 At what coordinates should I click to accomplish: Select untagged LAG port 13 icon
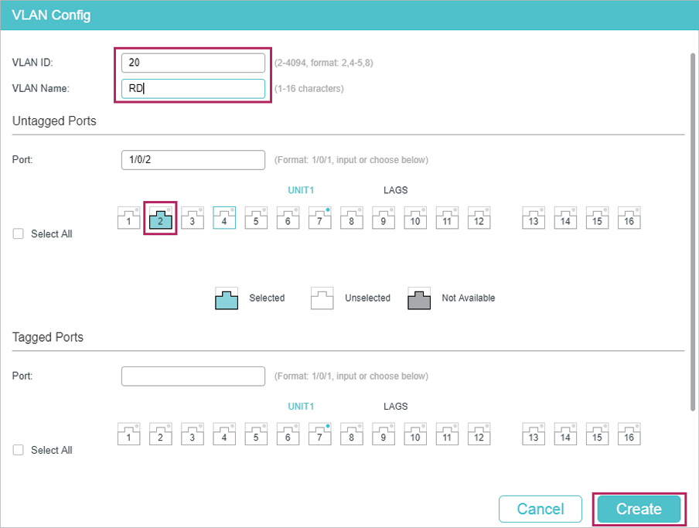click(x=533, y=218)
